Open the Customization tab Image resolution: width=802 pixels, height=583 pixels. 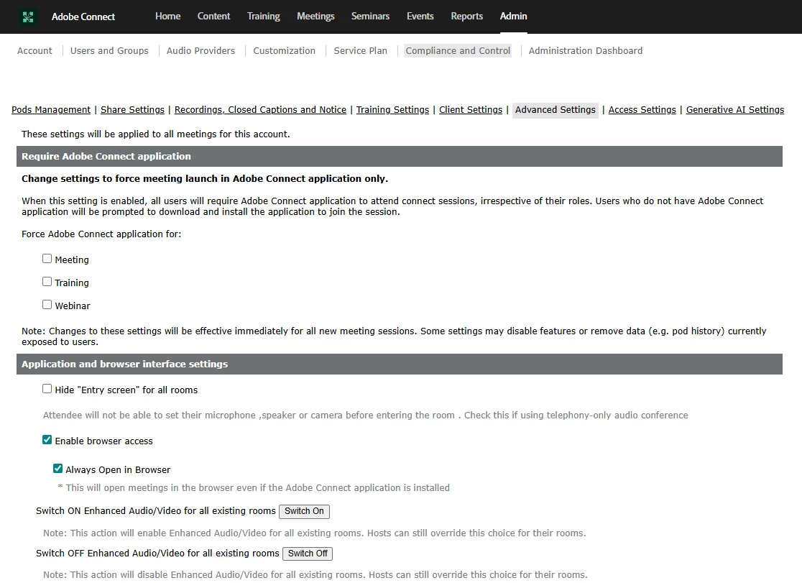(285, 50)
